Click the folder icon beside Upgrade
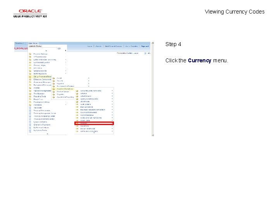Screen dimensions: 279x209 [x=53, y=83]
